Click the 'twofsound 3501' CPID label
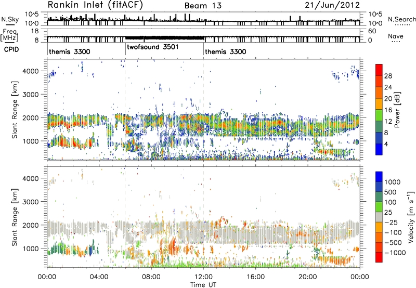416x288 pixels. coord(153,47)
